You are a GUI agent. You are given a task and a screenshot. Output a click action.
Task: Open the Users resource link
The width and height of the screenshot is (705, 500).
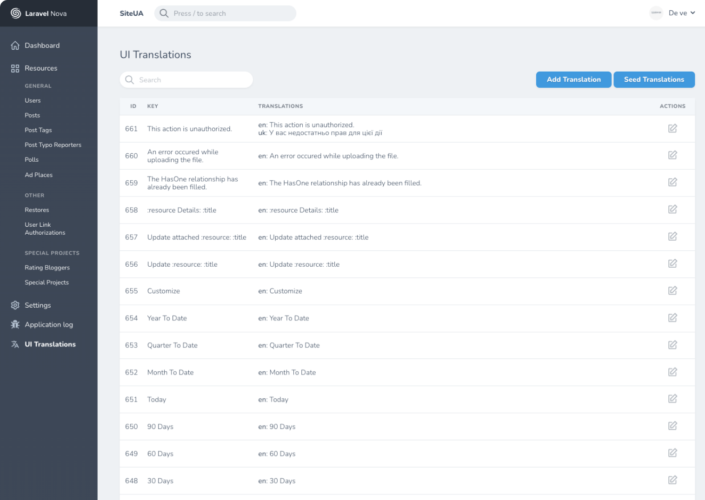pyautogui.click(x=33, y=100)
